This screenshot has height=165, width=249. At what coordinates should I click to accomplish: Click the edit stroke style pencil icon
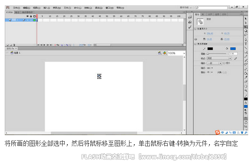pyautogui.click(x=236, y=58)
